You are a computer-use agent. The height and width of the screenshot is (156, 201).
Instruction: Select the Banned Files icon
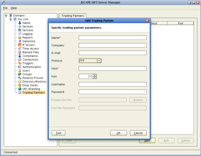20,52
